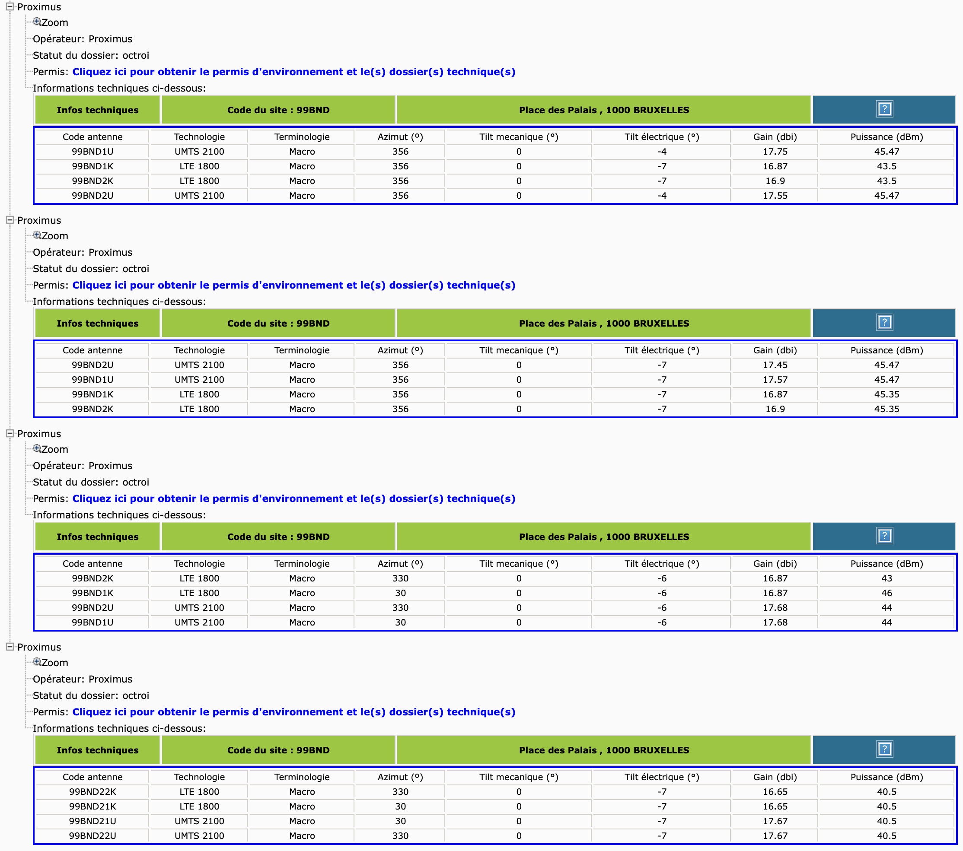
Task: Click the 'Terminologie' header in the second table
Action: coord(302,350)
